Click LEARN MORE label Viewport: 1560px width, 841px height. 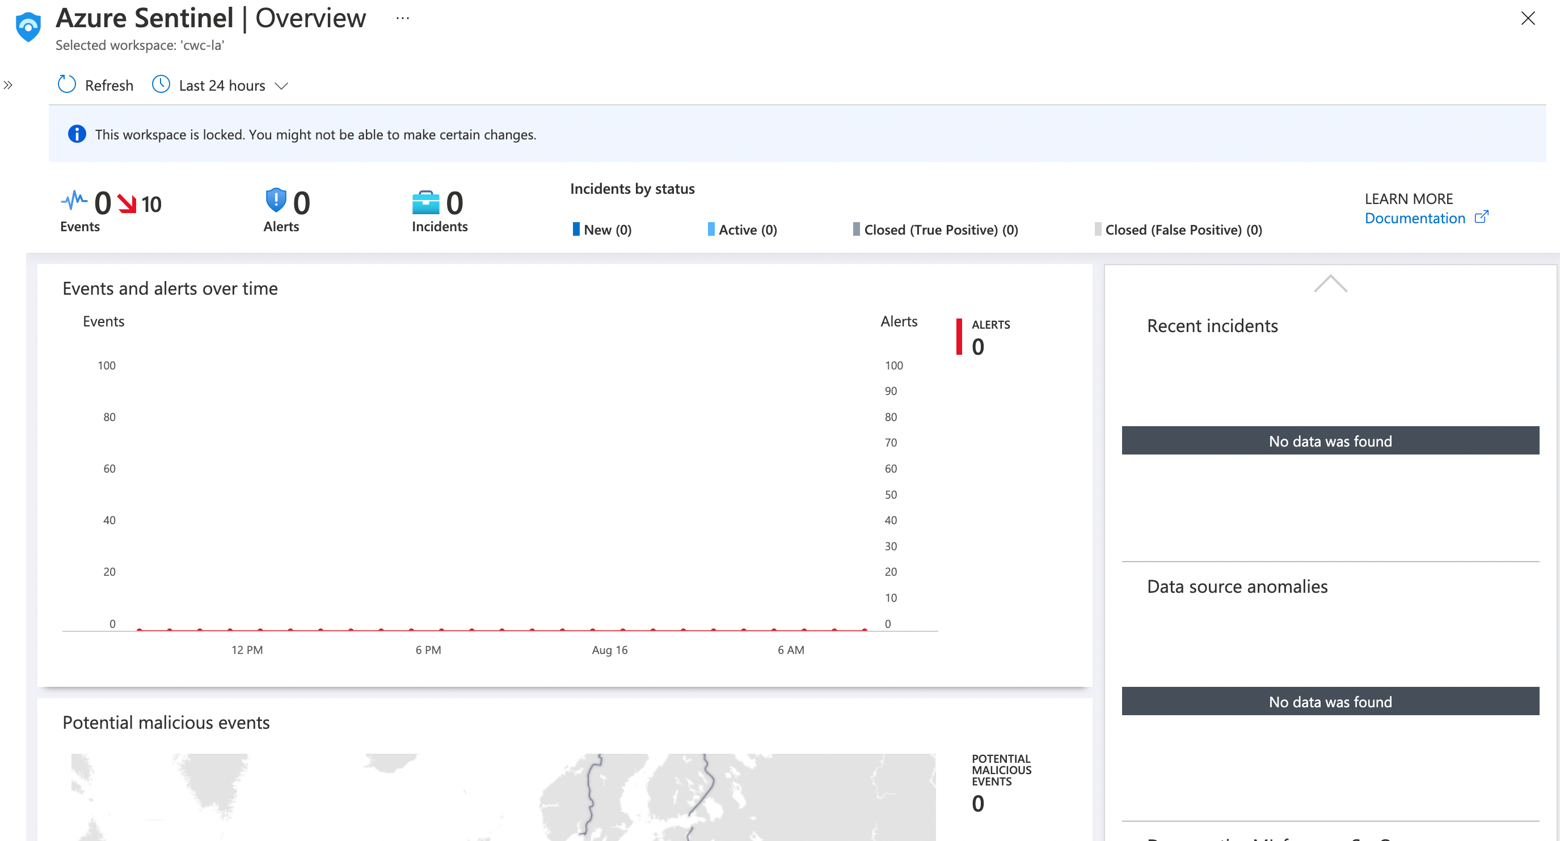[x=1409, y=198]
